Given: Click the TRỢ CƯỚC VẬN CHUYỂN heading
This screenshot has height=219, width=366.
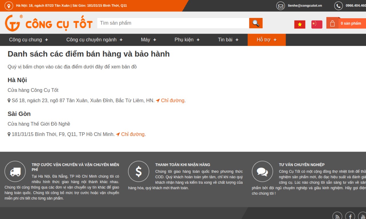Looking at the screenshot, I should 75,167.
